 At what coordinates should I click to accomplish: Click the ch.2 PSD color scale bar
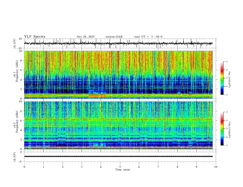(x=222, y=129)
